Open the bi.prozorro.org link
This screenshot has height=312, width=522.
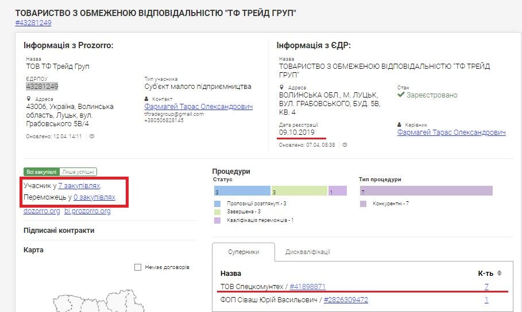coord(87,211)
